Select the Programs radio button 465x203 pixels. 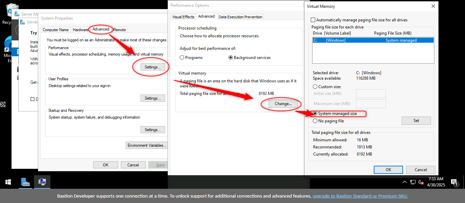tap(182, 58)
